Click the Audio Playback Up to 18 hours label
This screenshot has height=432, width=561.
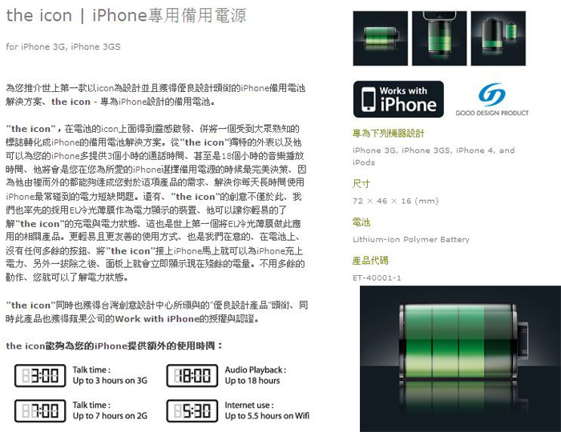click(256, 375)
